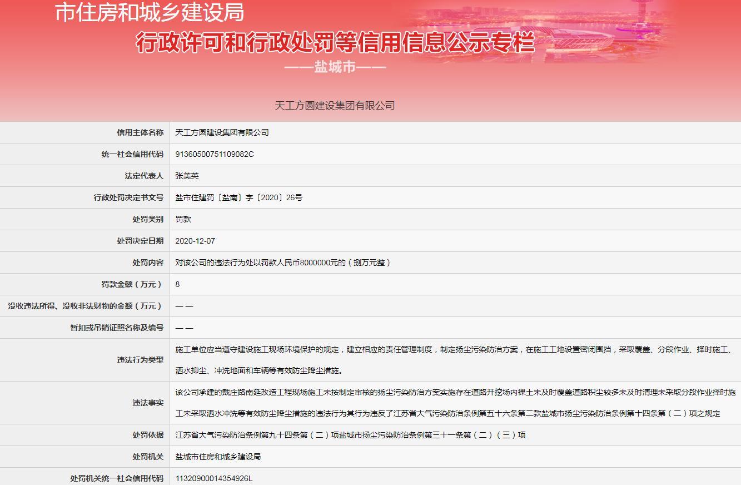Image resolution: width=741 pixels, height=485 pixels.
Task: Click the heading 行政许可和行政处罚等信用信息公示专栏
Action: 335,43
